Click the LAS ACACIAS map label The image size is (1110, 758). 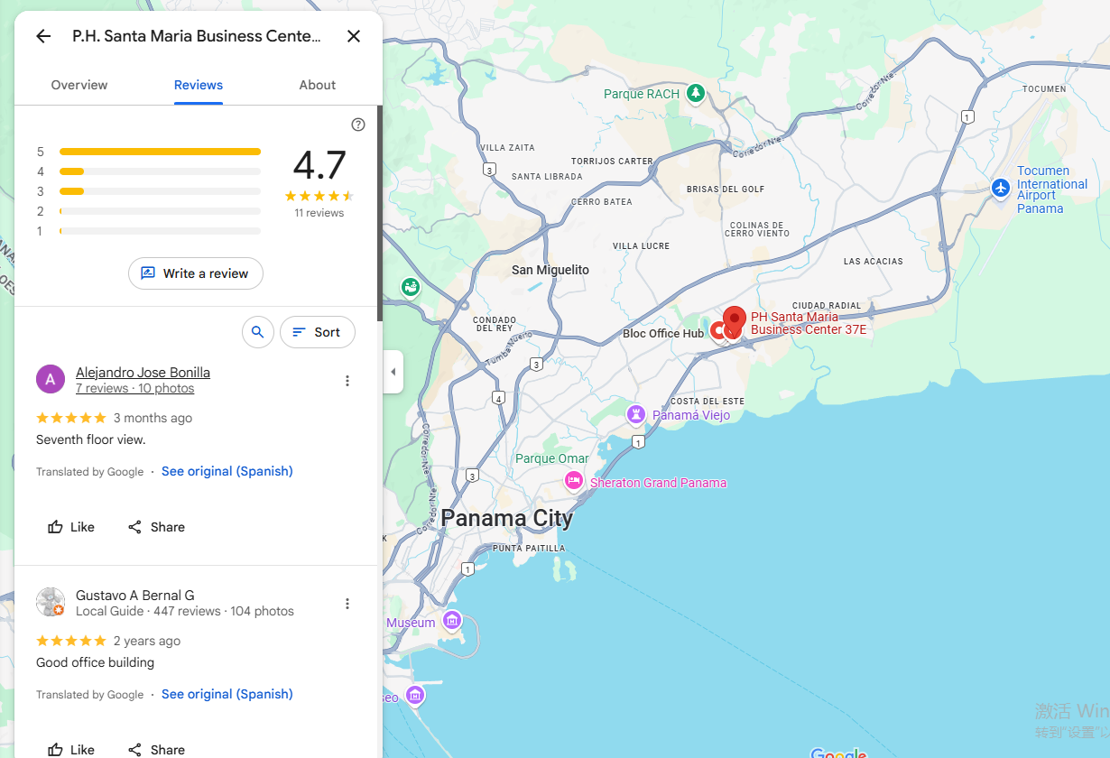point(873,261)
